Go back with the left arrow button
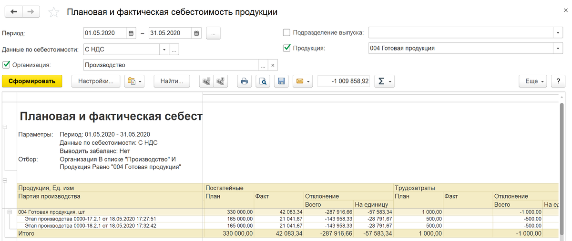The image size is (572, 241). click(13, 12)
